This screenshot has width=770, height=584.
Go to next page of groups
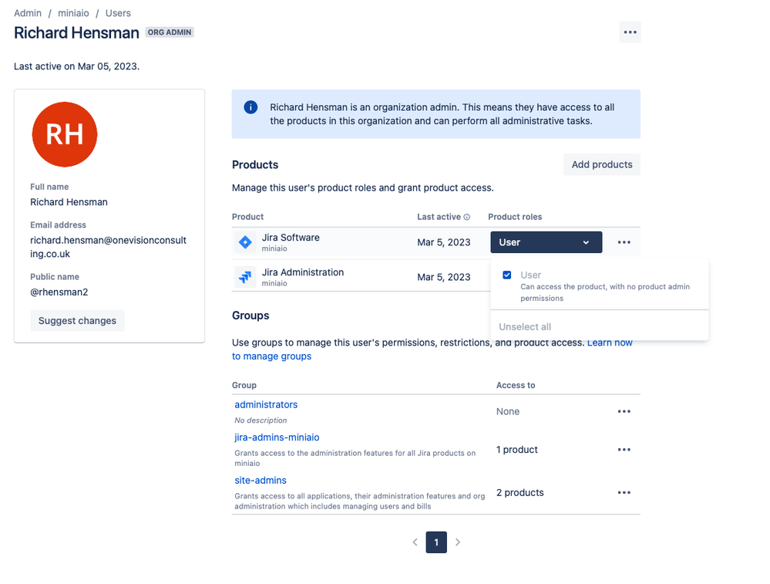click(x=458, y=542)
